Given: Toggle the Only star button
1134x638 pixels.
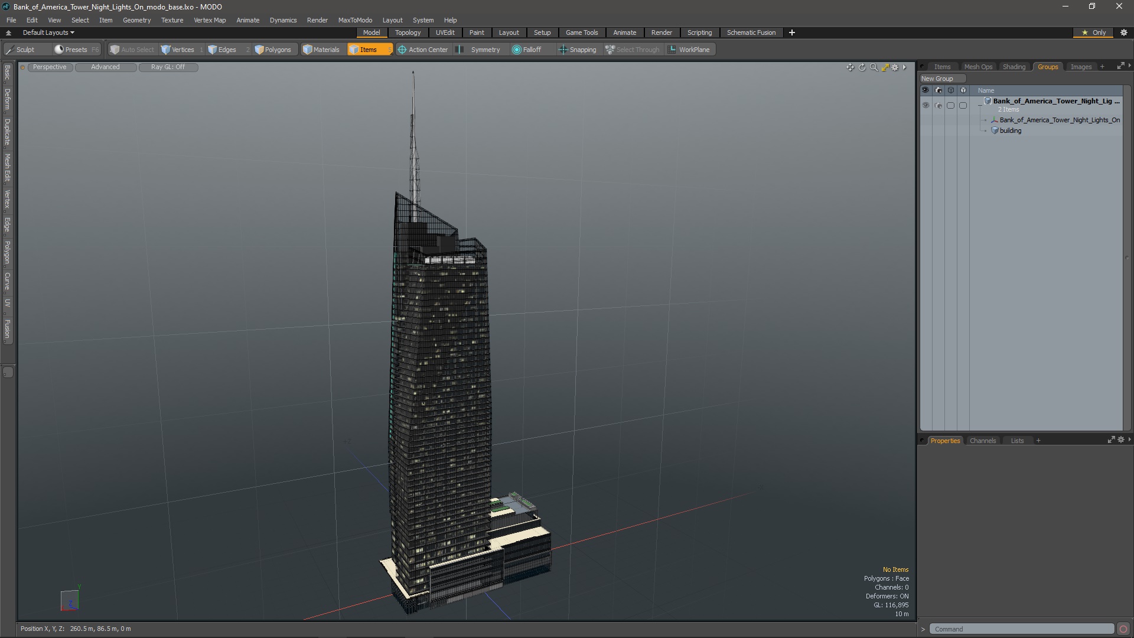Looking at the screenshot, I should click(x=1094, y=32).
